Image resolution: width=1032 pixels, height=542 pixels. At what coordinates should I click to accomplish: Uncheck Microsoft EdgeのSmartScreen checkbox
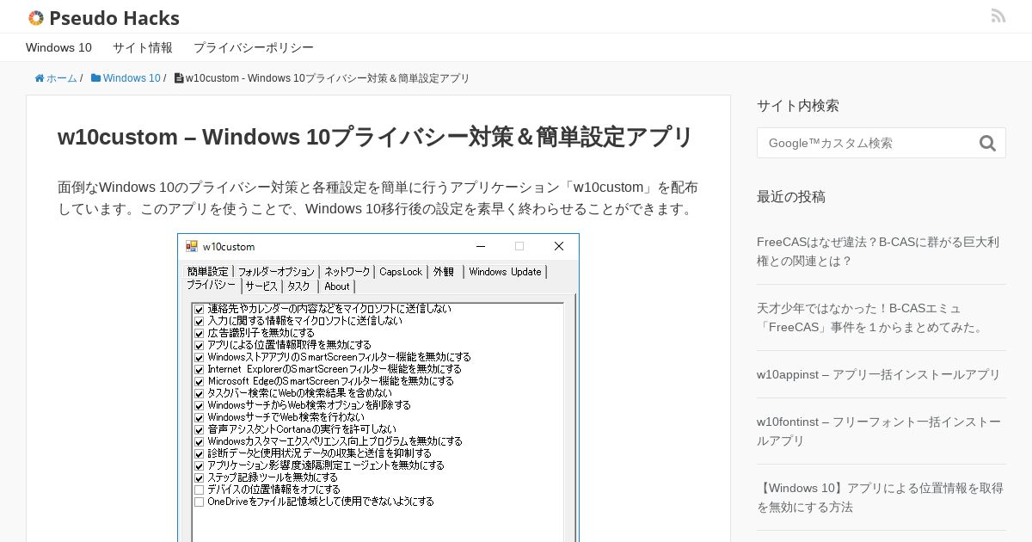point(199,381)
